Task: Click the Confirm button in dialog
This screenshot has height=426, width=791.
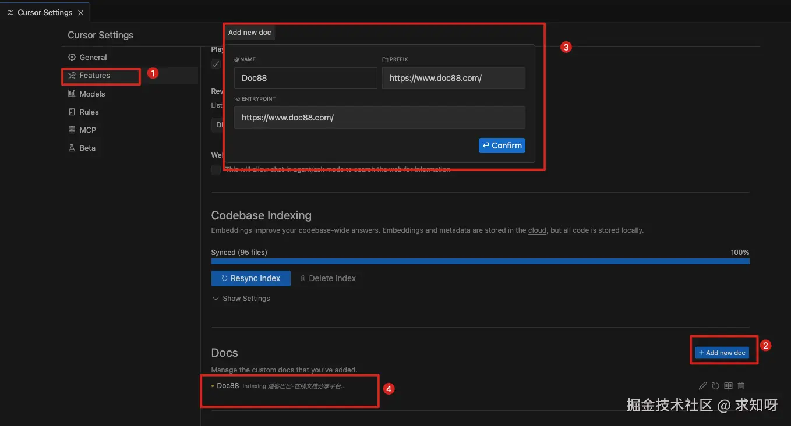Action: pos(502,145)
